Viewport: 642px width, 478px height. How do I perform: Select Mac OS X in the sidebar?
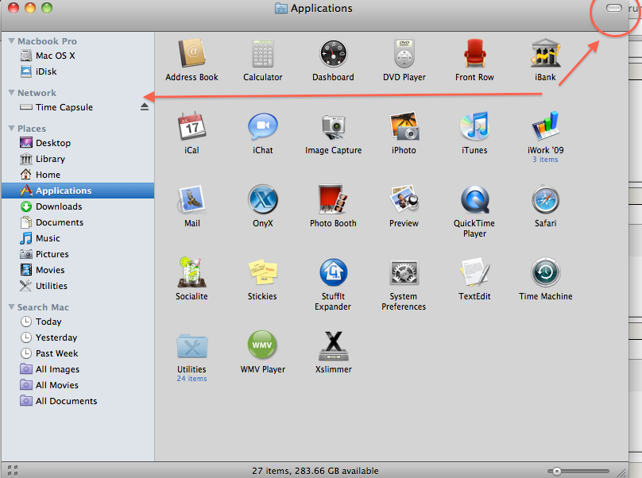tap(78, 56)
